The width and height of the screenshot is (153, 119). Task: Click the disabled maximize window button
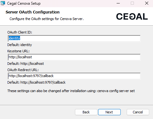[132, 3]
